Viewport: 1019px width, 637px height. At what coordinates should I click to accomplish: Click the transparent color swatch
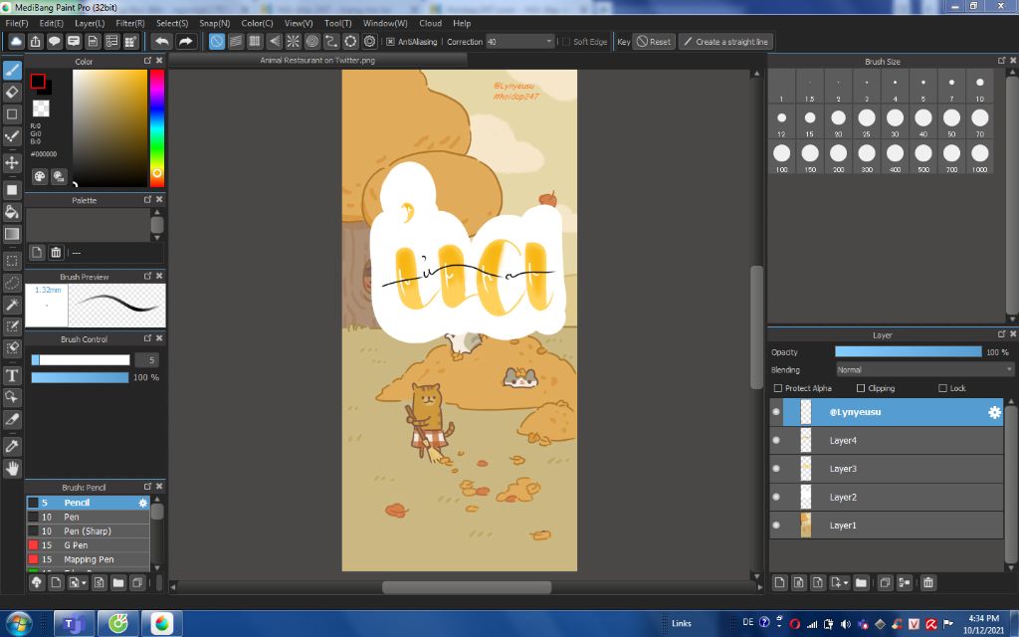[x=41, y=107]
